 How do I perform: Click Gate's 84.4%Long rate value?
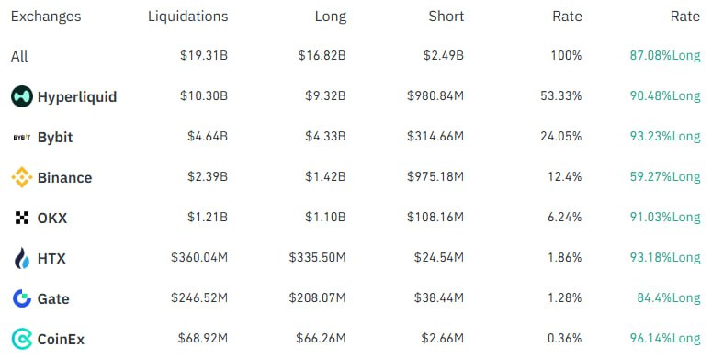(x=669, y=297)
